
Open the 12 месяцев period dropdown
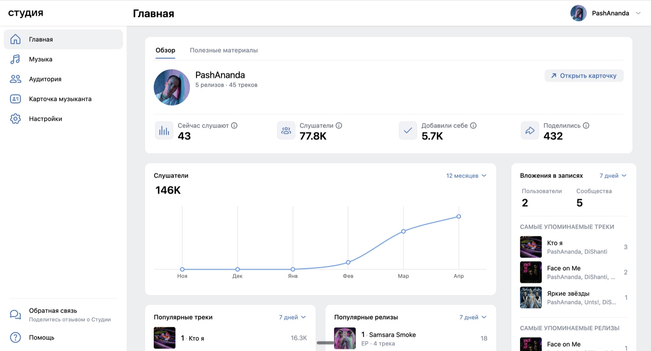(466, 175)
